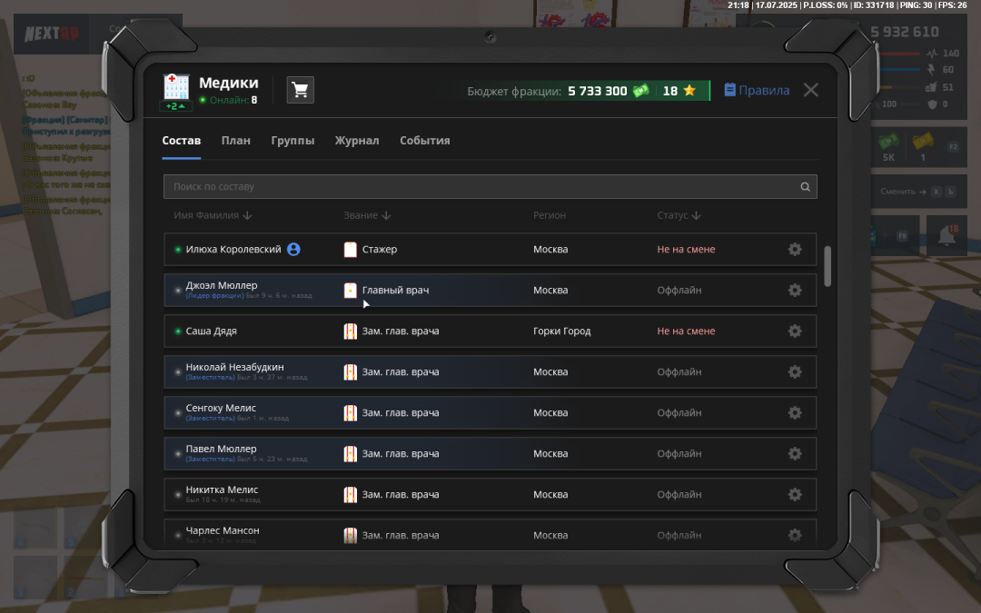Click Саша Дядя's rank badge icon
Viewport: 981px width, 613px height.
(351, 331)
